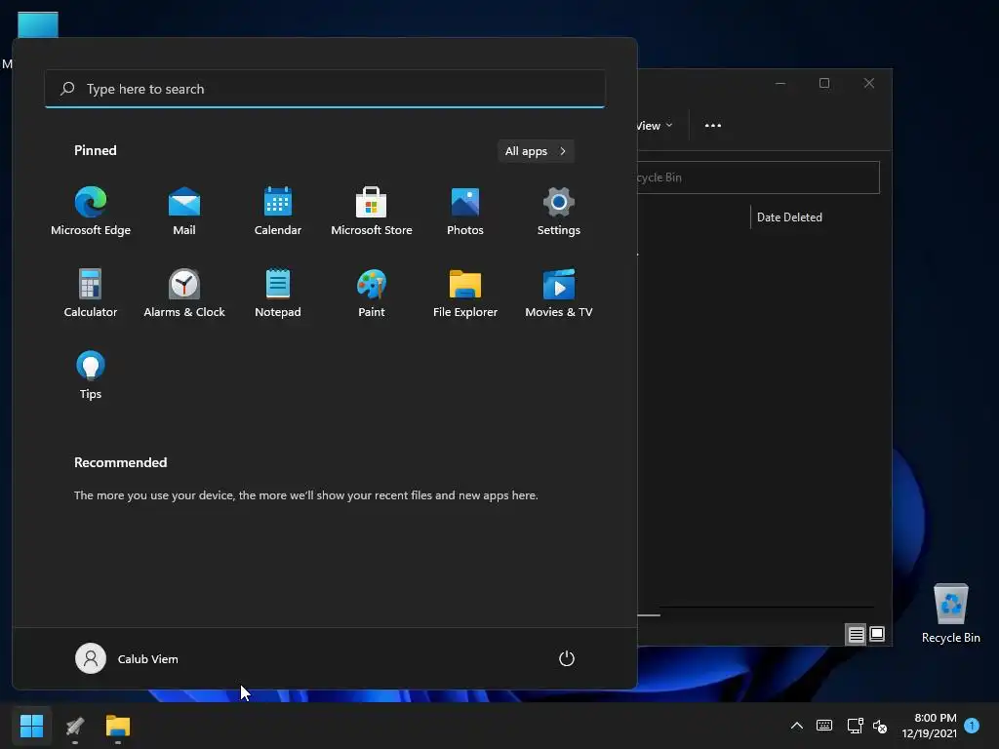Screen dimensions: 999x749
Task: Launch the Mail app
Action: point(184,212)
